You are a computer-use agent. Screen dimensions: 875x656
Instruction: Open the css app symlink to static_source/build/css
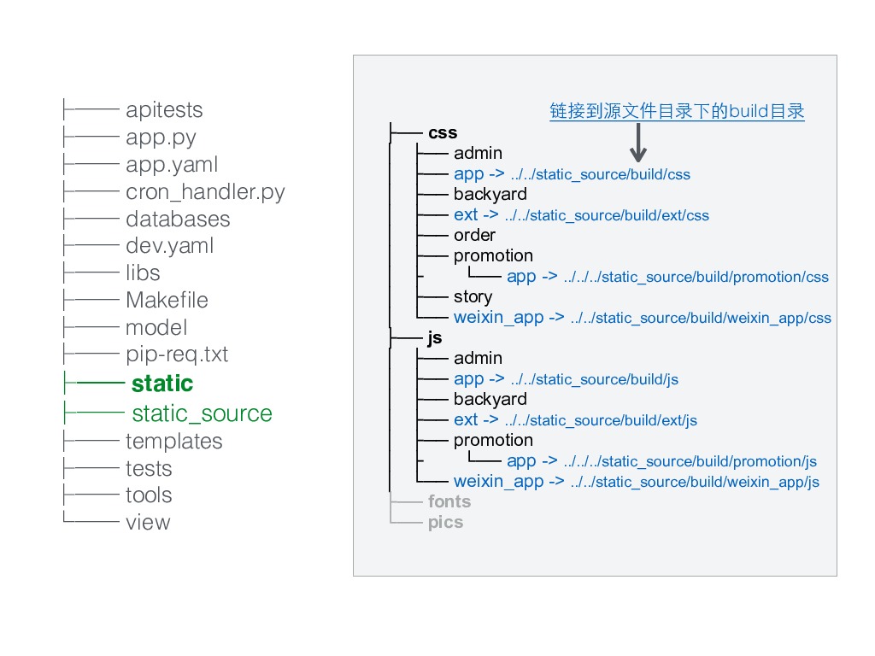click(572, 174)
